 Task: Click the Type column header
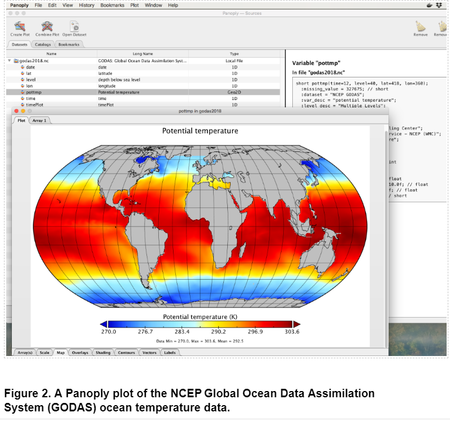click(x=234, y=54)
